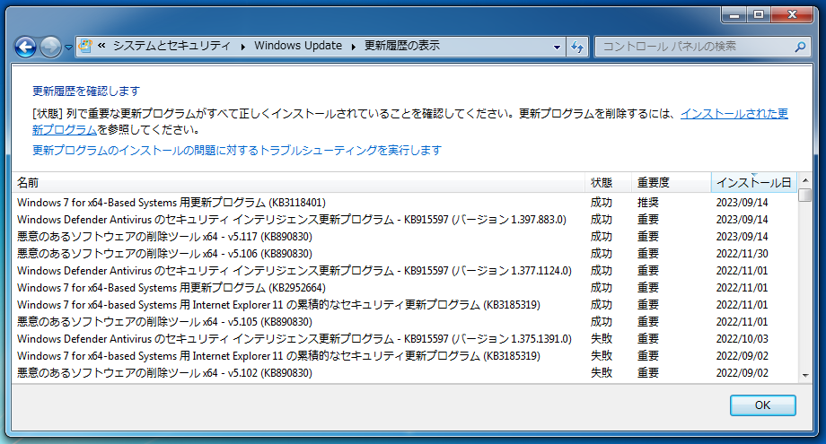Click the 2022/10/03 install date
This screenshot has width=826, height=444.
[742, 339]
